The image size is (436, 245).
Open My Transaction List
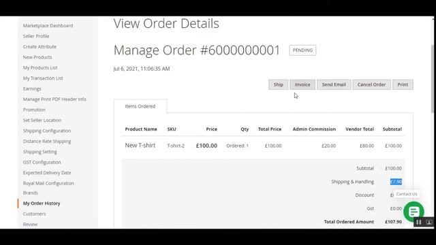43,78
